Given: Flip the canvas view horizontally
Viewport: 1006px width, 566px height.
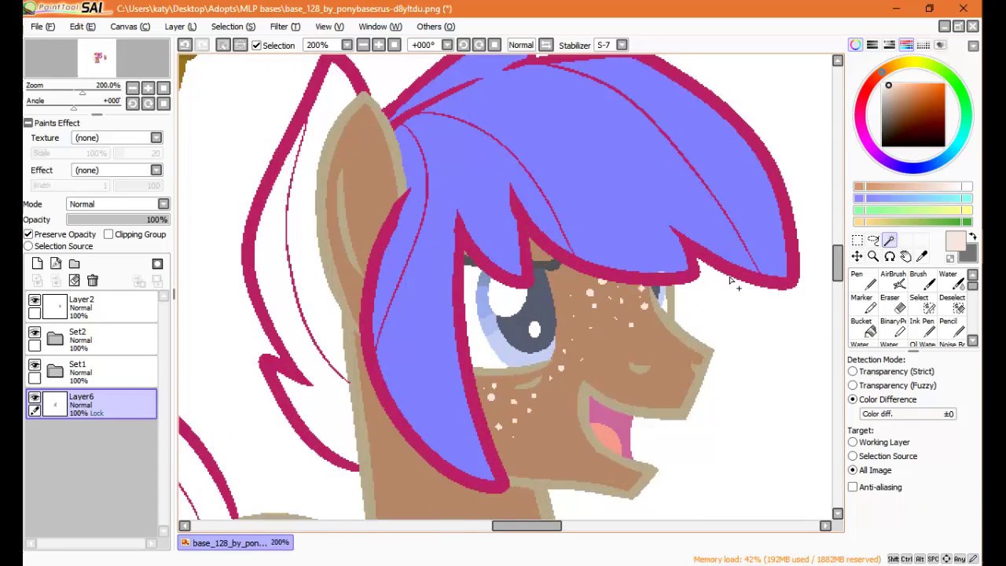Looking at the screenshot, I should tap(546, 45).
